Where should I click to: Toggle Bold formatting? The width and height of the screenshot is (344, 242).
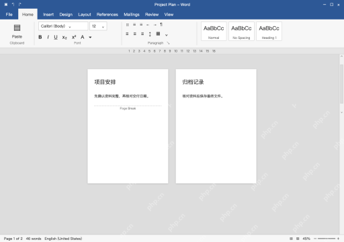40,37
